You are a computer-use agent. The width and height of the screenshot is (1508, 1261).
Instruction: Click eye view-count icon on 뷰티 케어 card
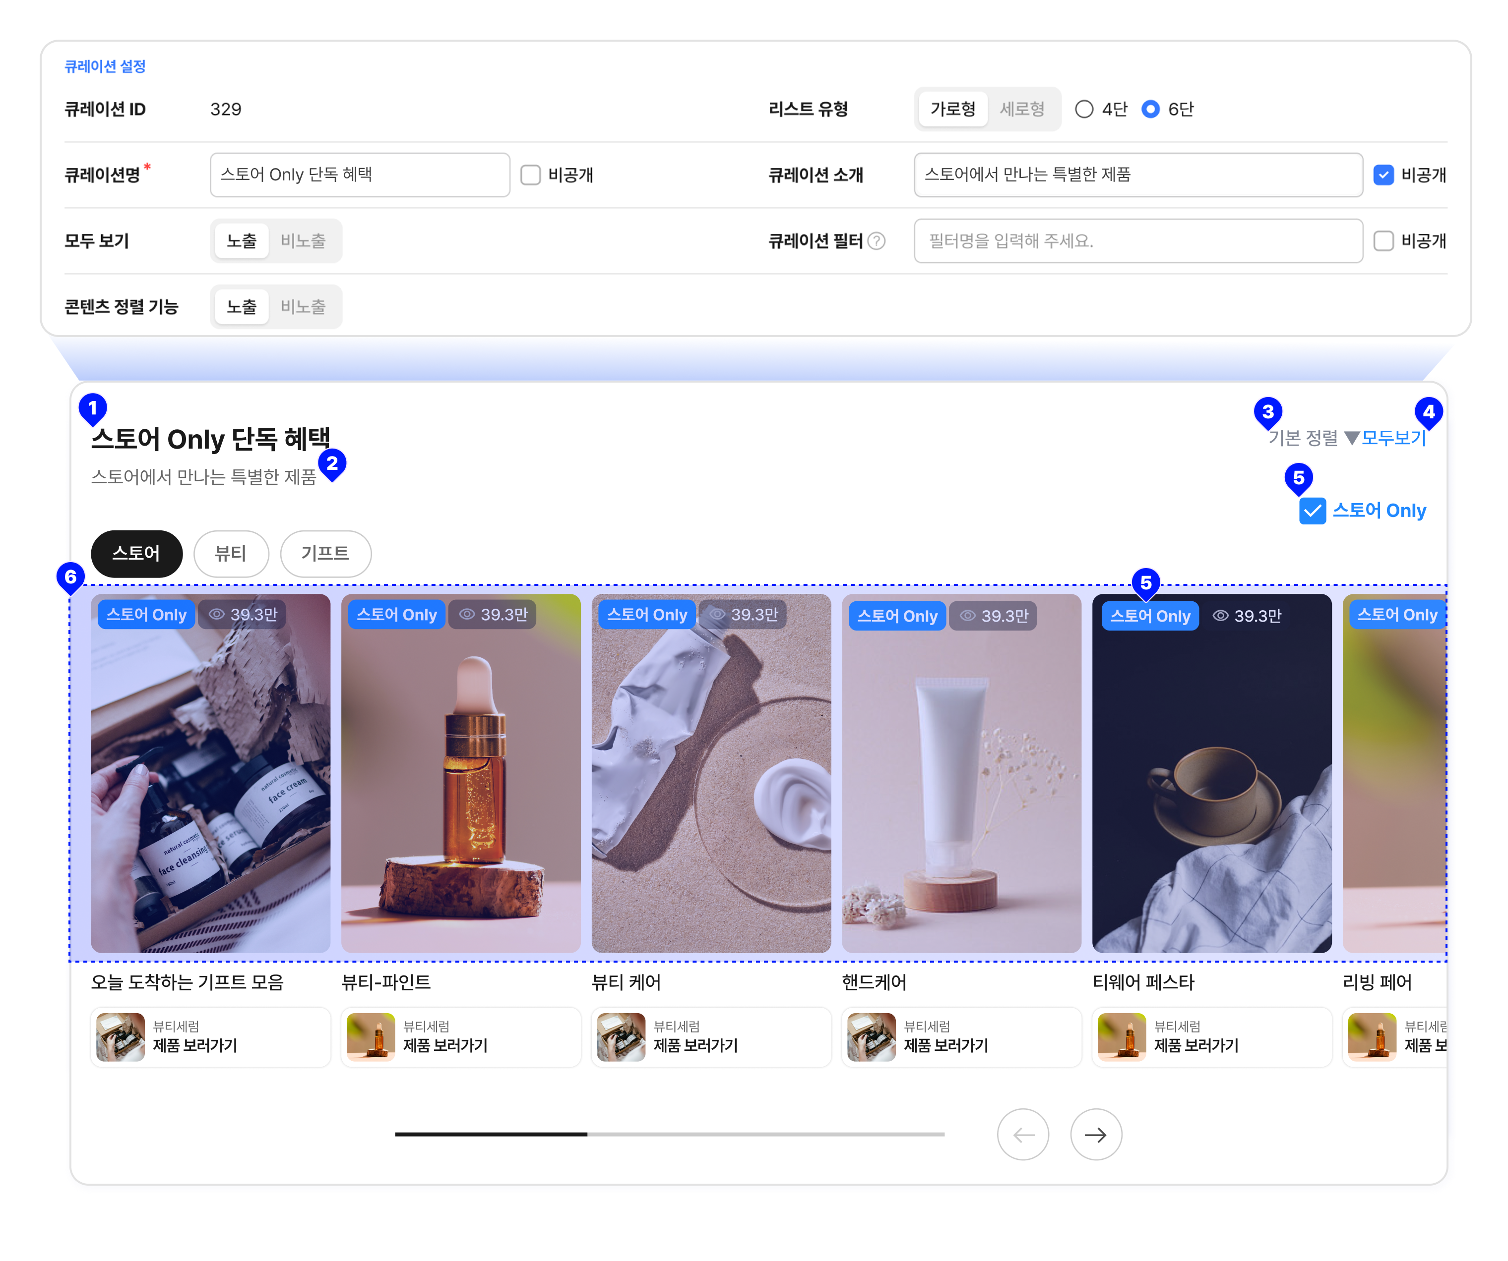click(717, 614)
